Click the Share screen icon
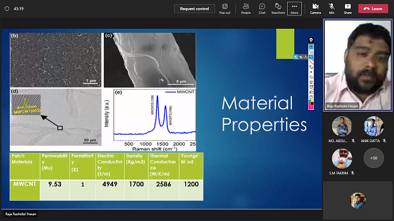 pos(348,9)
